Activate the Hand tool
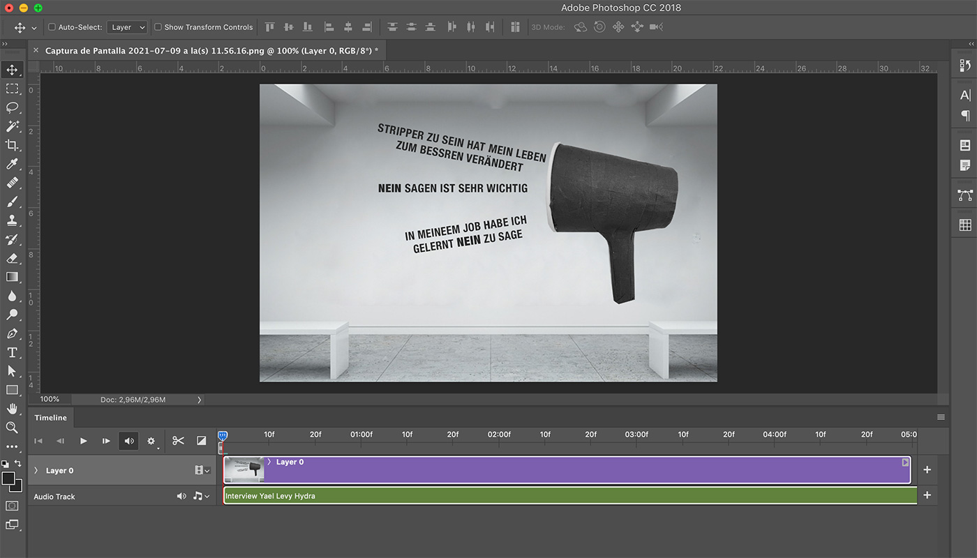This screenshot has height=558, width=977. pos(12,409)
